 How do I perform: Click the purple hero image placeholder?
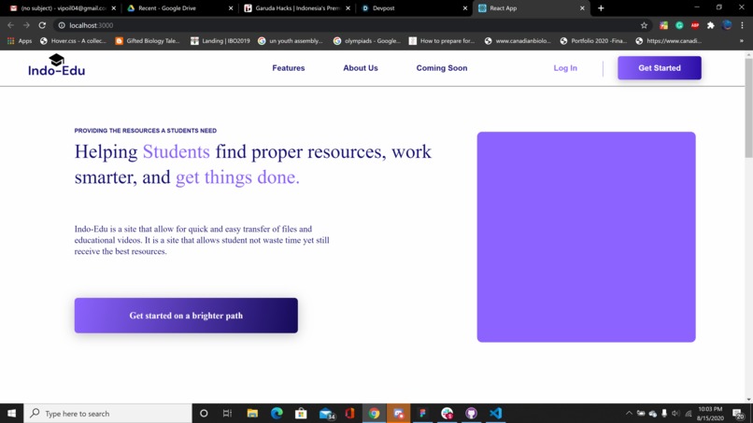coord(586,236)
